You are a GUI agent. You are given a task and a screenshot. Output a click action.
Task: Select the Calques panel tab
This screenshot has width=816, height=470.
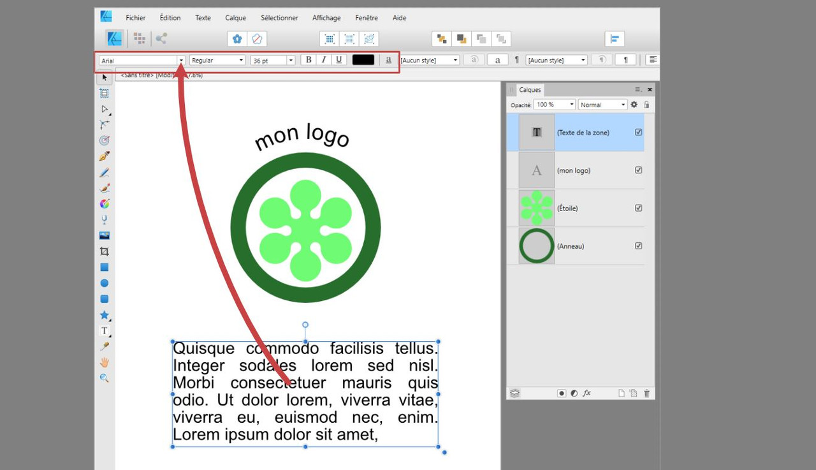point(530,90)
